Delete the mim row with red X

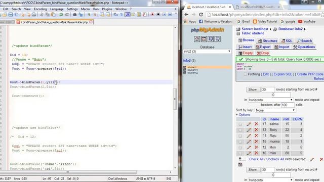tap(256, 153)
